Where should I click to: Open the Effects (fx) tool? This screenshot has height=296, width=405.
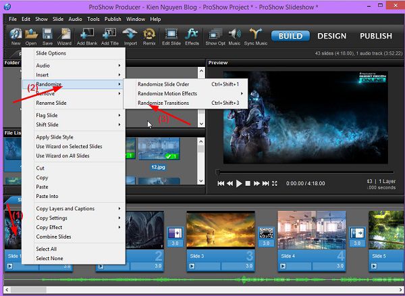pos(192,36)
